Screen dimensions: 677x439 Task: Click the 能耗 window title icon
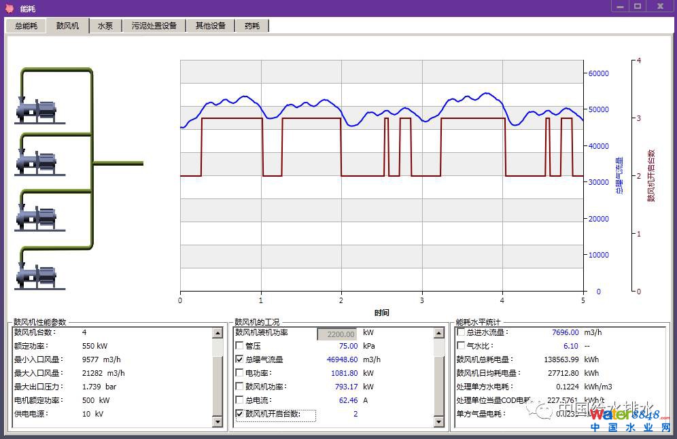[x=9, y=8]
